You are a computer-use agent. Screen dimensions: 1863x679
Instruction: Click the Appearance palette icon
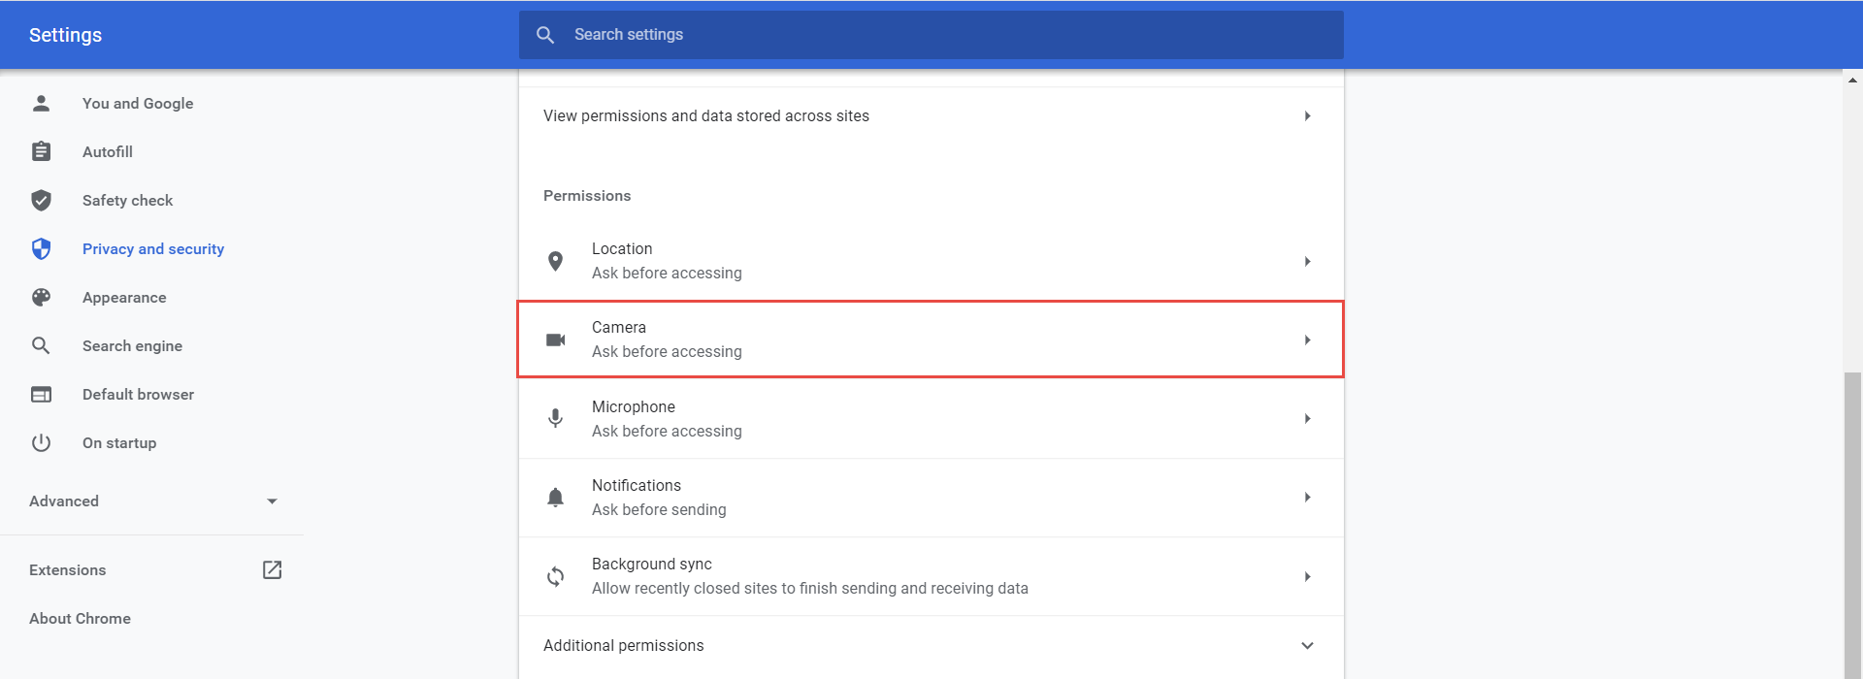point(41,298)
